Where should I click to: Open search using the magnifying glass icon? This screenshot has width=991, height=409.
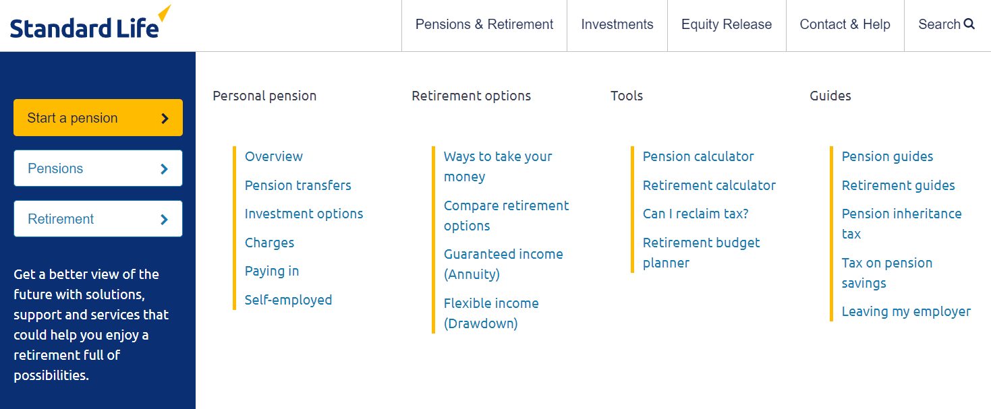[x=969, y=24]
